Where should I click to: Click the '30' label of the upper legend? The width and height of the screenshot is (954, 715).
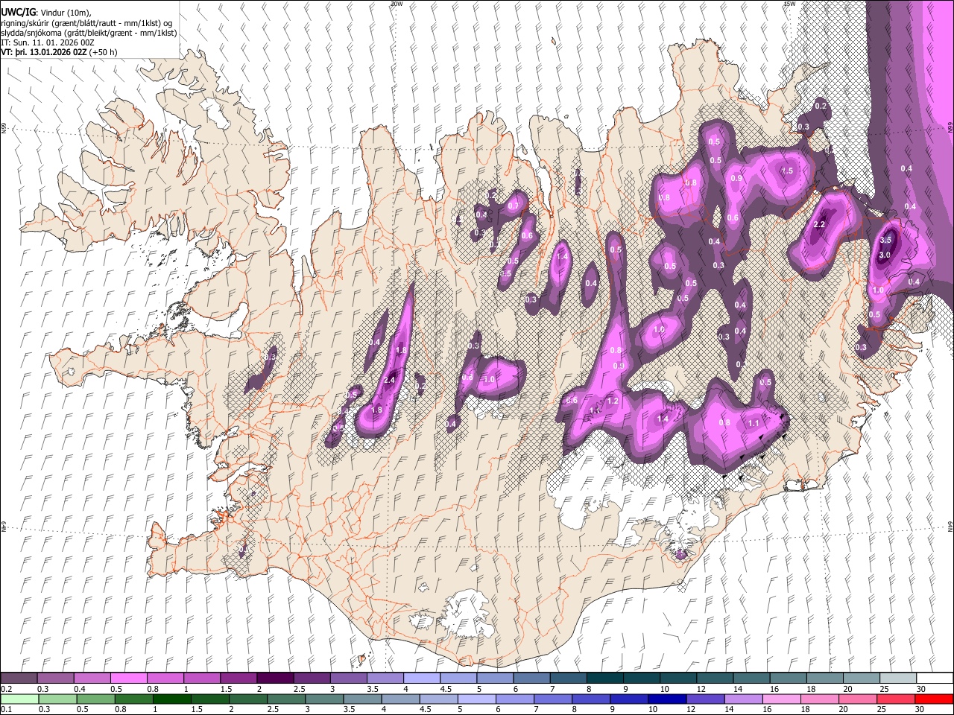[x=921, y=689]
